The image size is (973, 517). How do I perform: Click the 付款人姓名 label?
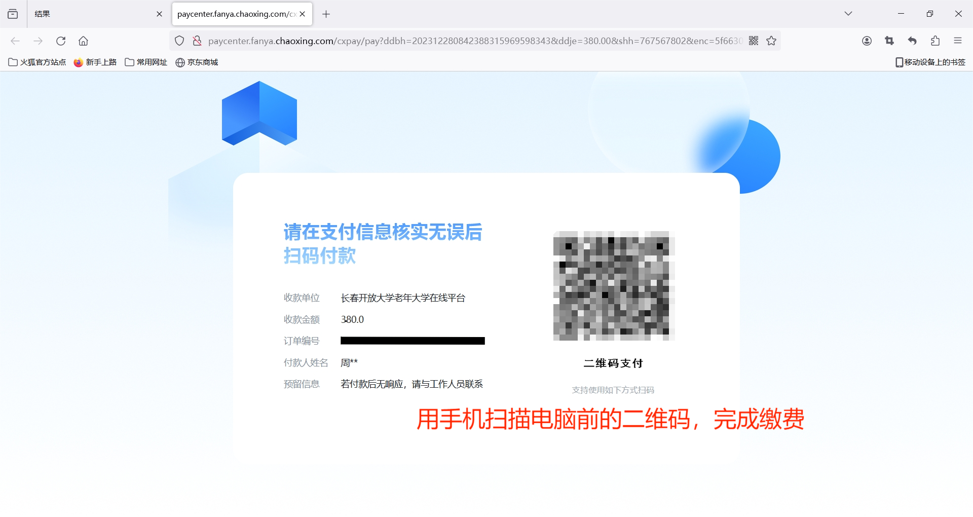[x=306, y=363]
